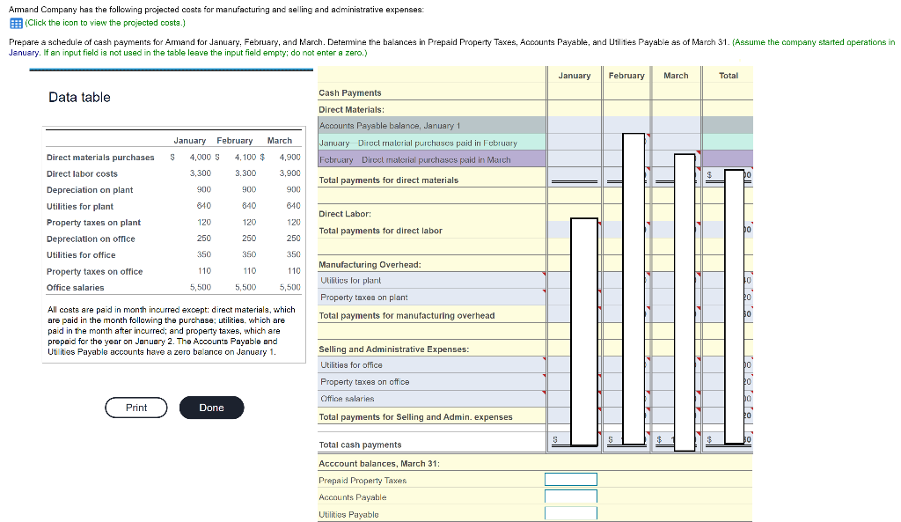Click the March column header in schedule
The width and height of the screenshot is (901, 522).
click(676, 76)
